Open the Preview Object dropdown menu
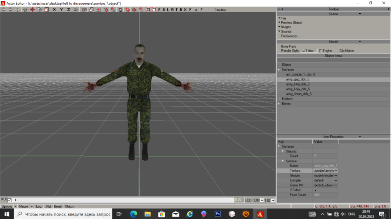The image size is (391, 219). pos(291,23)
